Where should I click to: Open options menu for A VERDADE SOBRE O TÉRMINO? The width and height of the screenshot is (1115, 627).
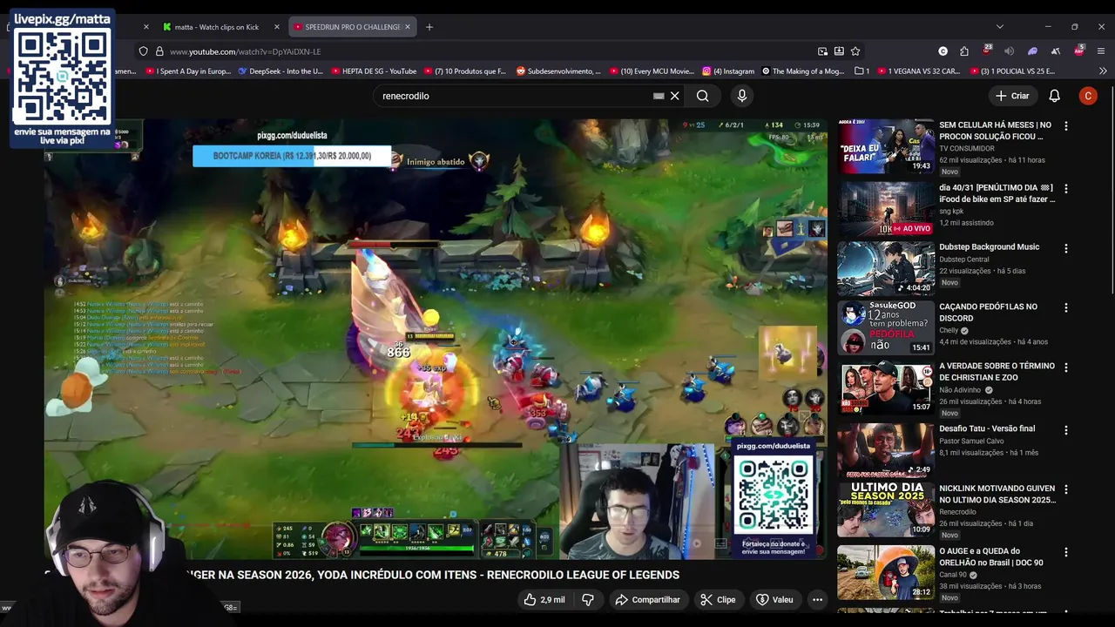1065,367
